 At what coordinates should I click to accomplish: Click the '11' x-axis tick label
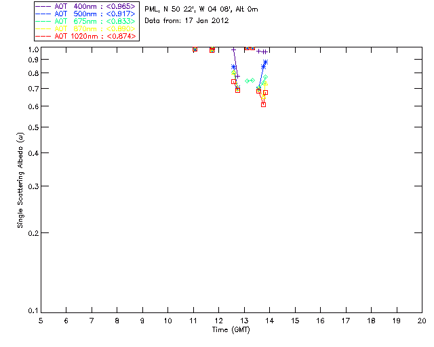click(193, 321)
